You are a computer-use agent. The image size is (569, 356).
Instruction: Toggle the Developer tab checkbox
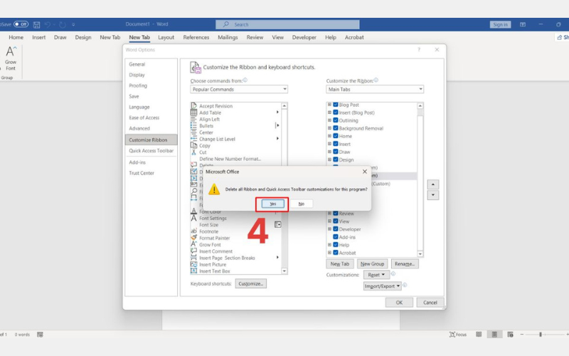click(x=335, y=229)
